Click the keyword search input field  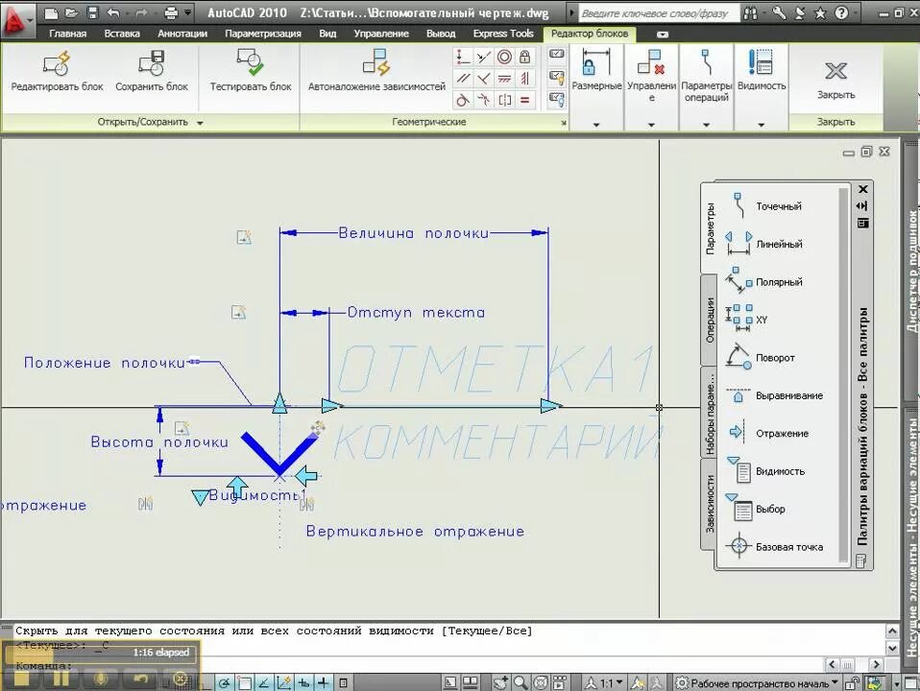pyautogui.click(x=659, y=12)
